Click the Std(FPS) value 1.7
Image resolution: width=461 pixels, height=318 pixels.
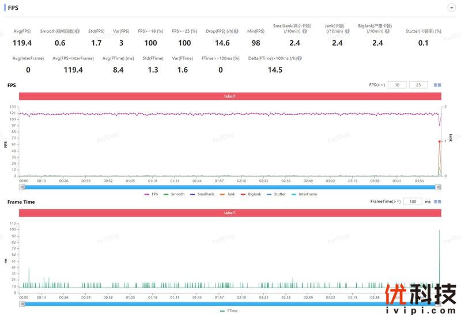96,43
